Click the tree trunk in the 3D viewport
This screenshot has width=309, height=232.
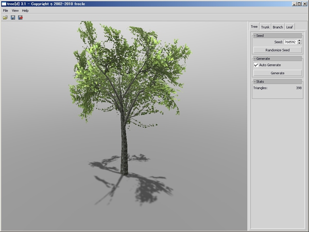point(124,146)
